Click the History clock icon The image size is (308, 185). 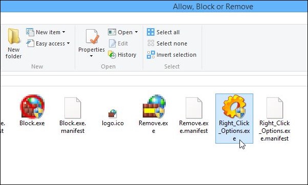click(x=112, y=55)
